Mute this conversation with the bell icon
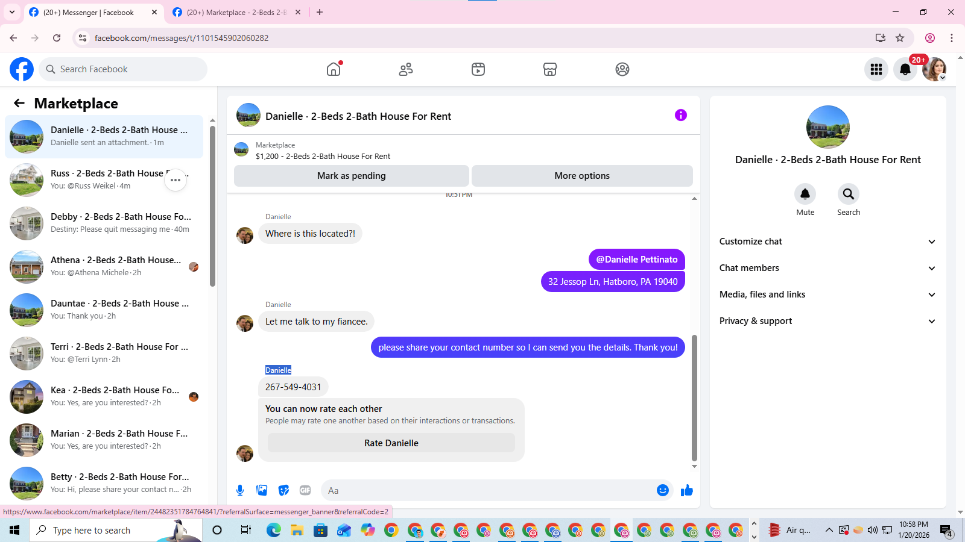 coord(805,194)
